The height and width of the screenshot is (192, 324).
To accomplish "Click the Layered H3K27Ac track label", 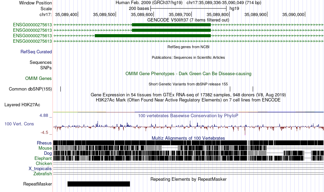I will click(22, 105).
